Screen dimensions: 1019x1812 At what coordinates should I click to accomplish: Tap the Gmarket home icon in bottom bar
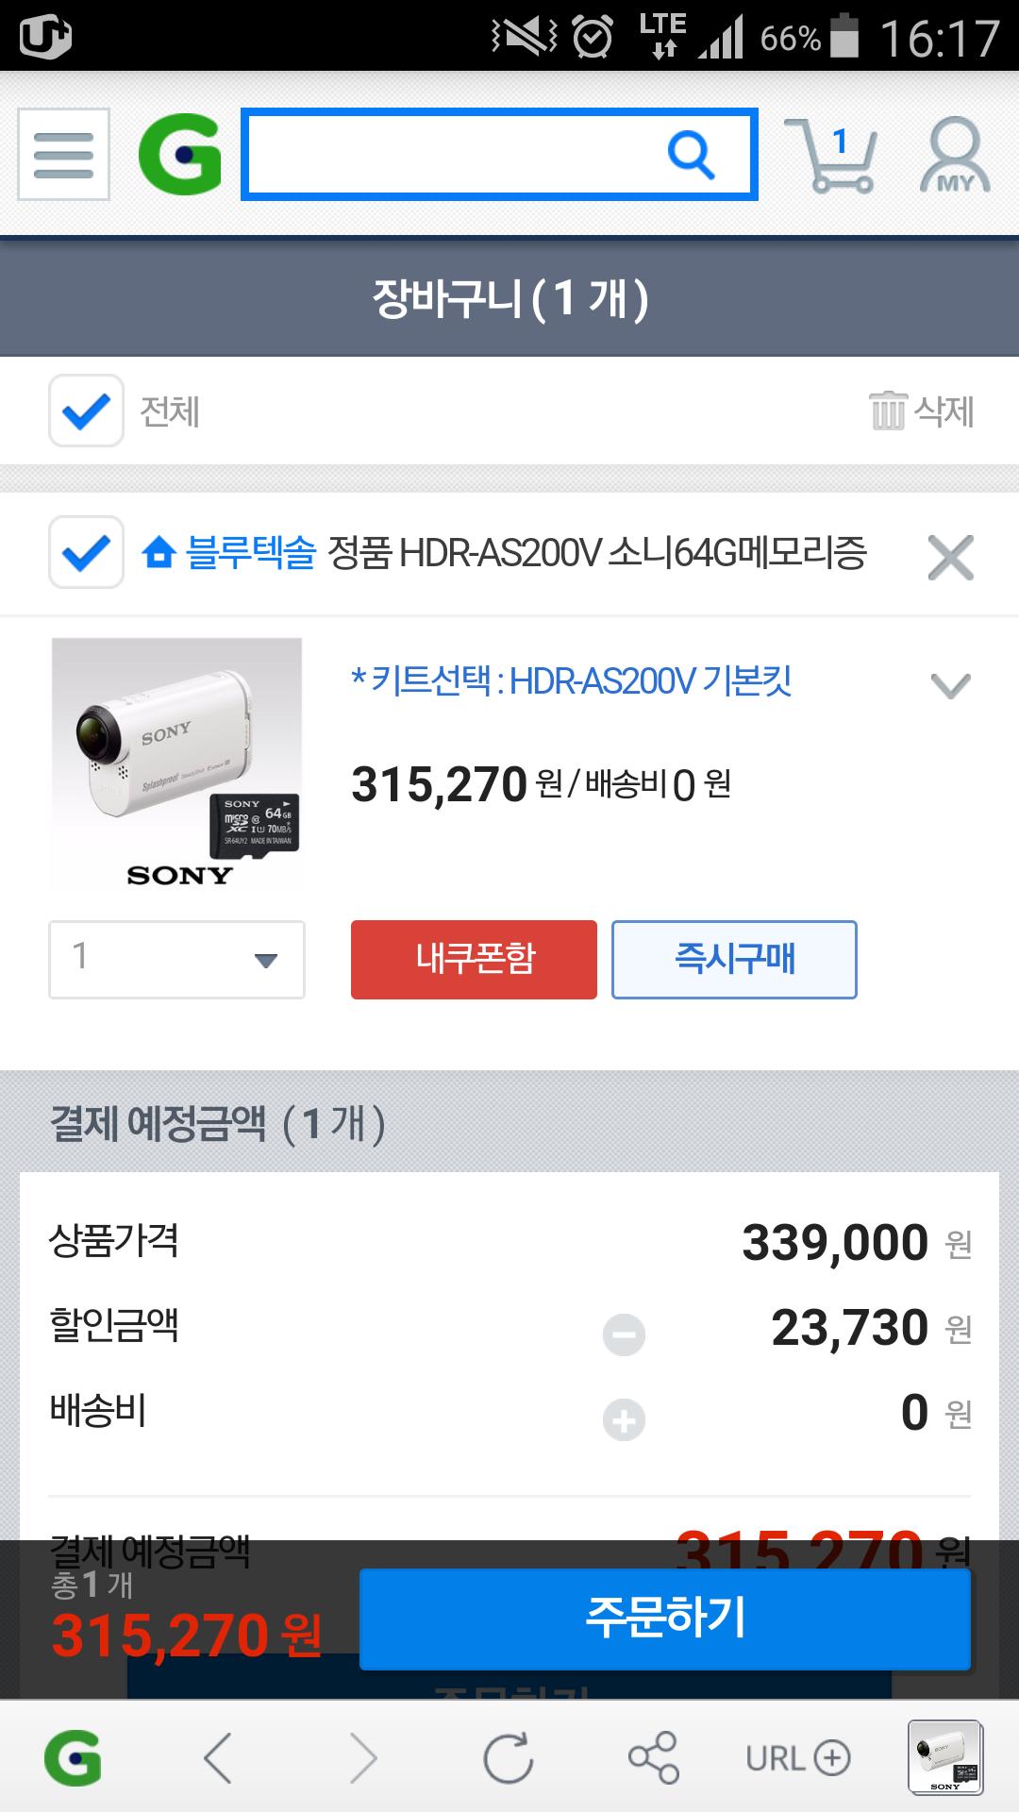pos(73,1758)
